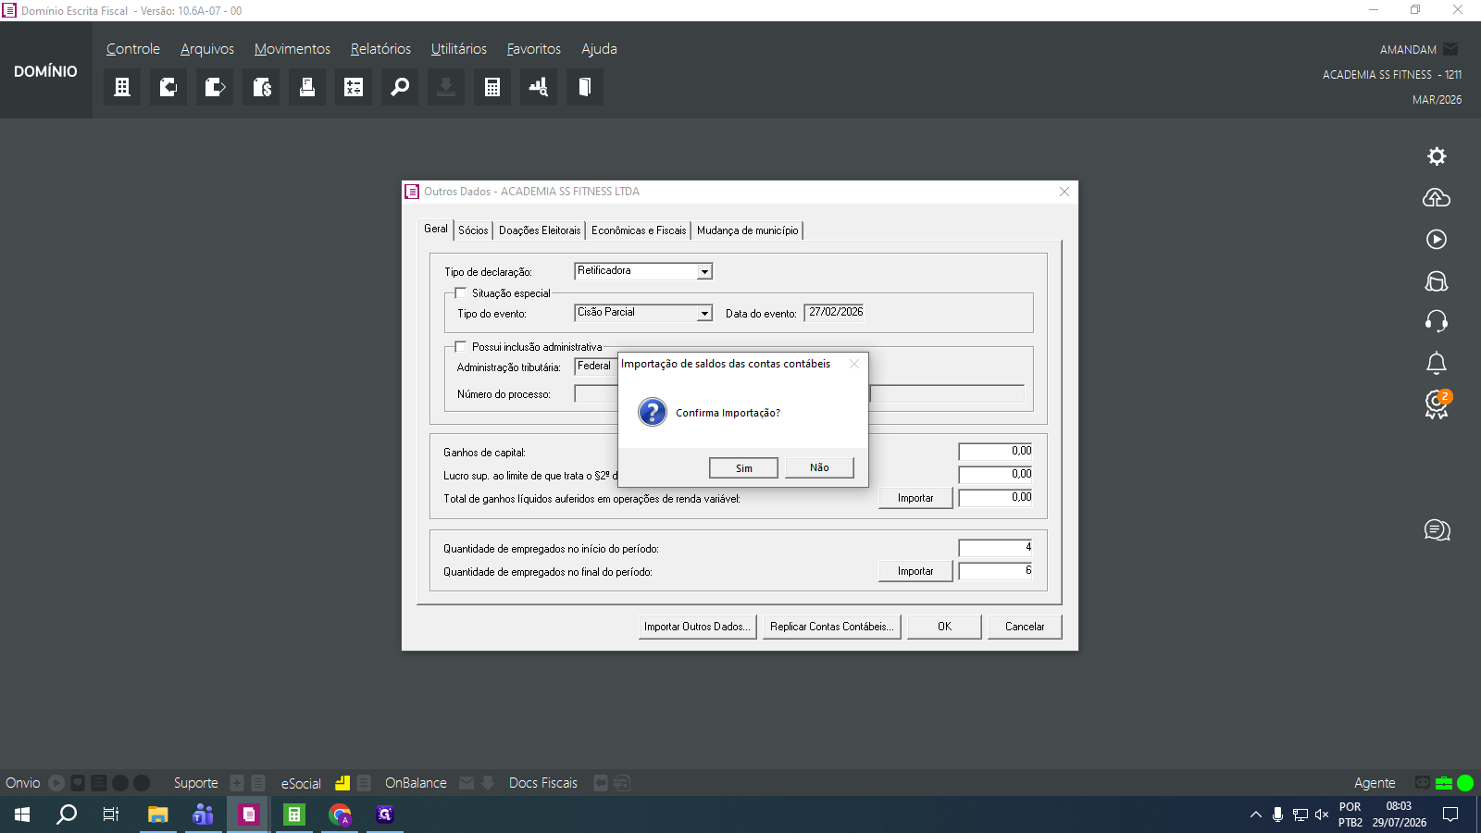The width and height of the screenshot is (1481, 833).
Task: Click the document with left arrow toolbar icon
Action: tap(168, 87)
